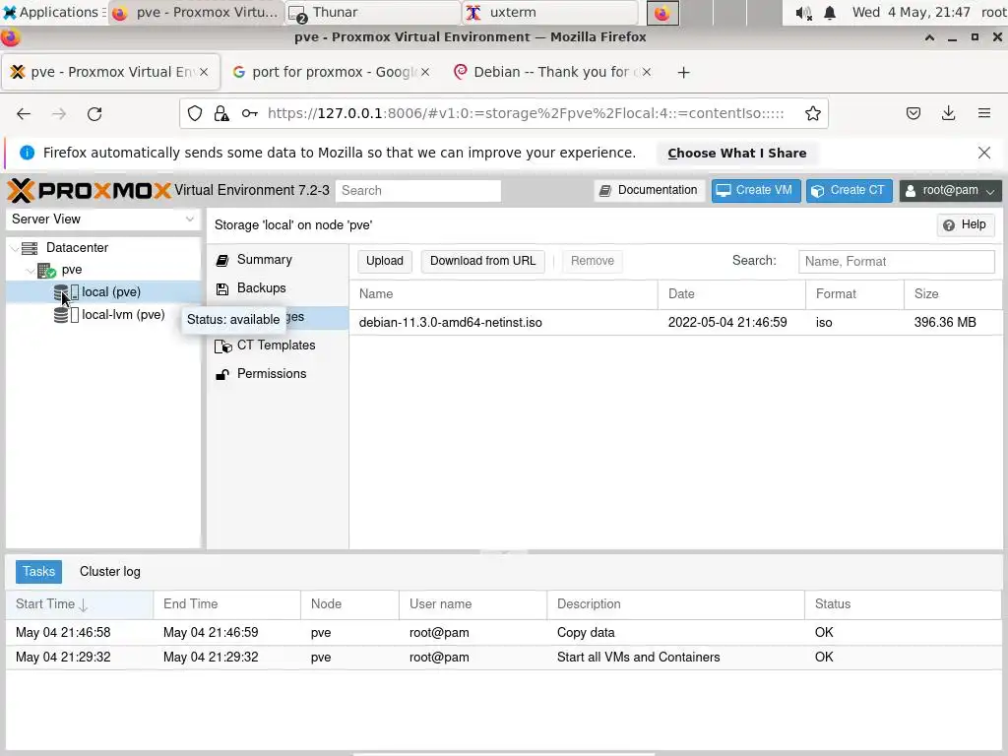1008x756 pixels.
Task: Click the Datacenter server icon
Action: (x=30, y=247)
